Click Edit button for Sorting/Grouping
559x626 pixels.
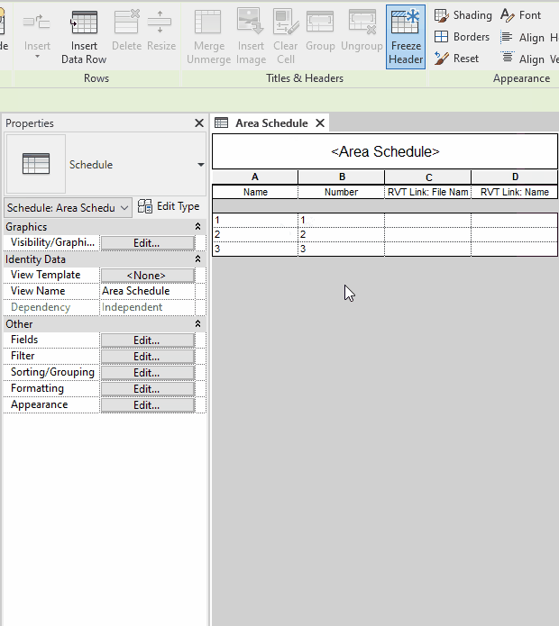[x=148, y=373]
